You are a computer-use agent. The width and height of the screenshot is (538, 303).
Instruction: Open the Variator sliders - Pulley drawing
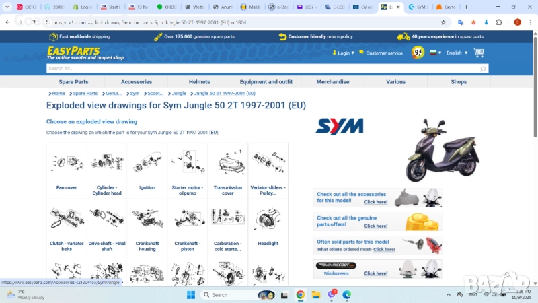[x=268, y=170]
